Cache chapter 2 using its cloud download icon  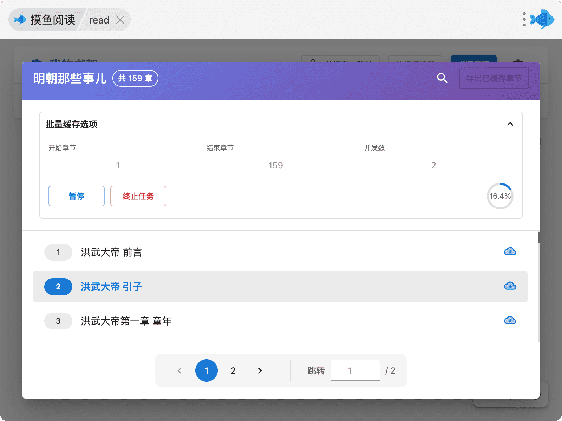pos(510,286)
